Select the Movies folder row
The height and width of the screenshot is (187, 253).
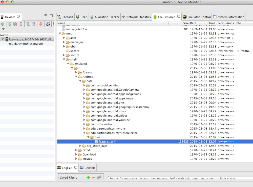tap(155, 159)
